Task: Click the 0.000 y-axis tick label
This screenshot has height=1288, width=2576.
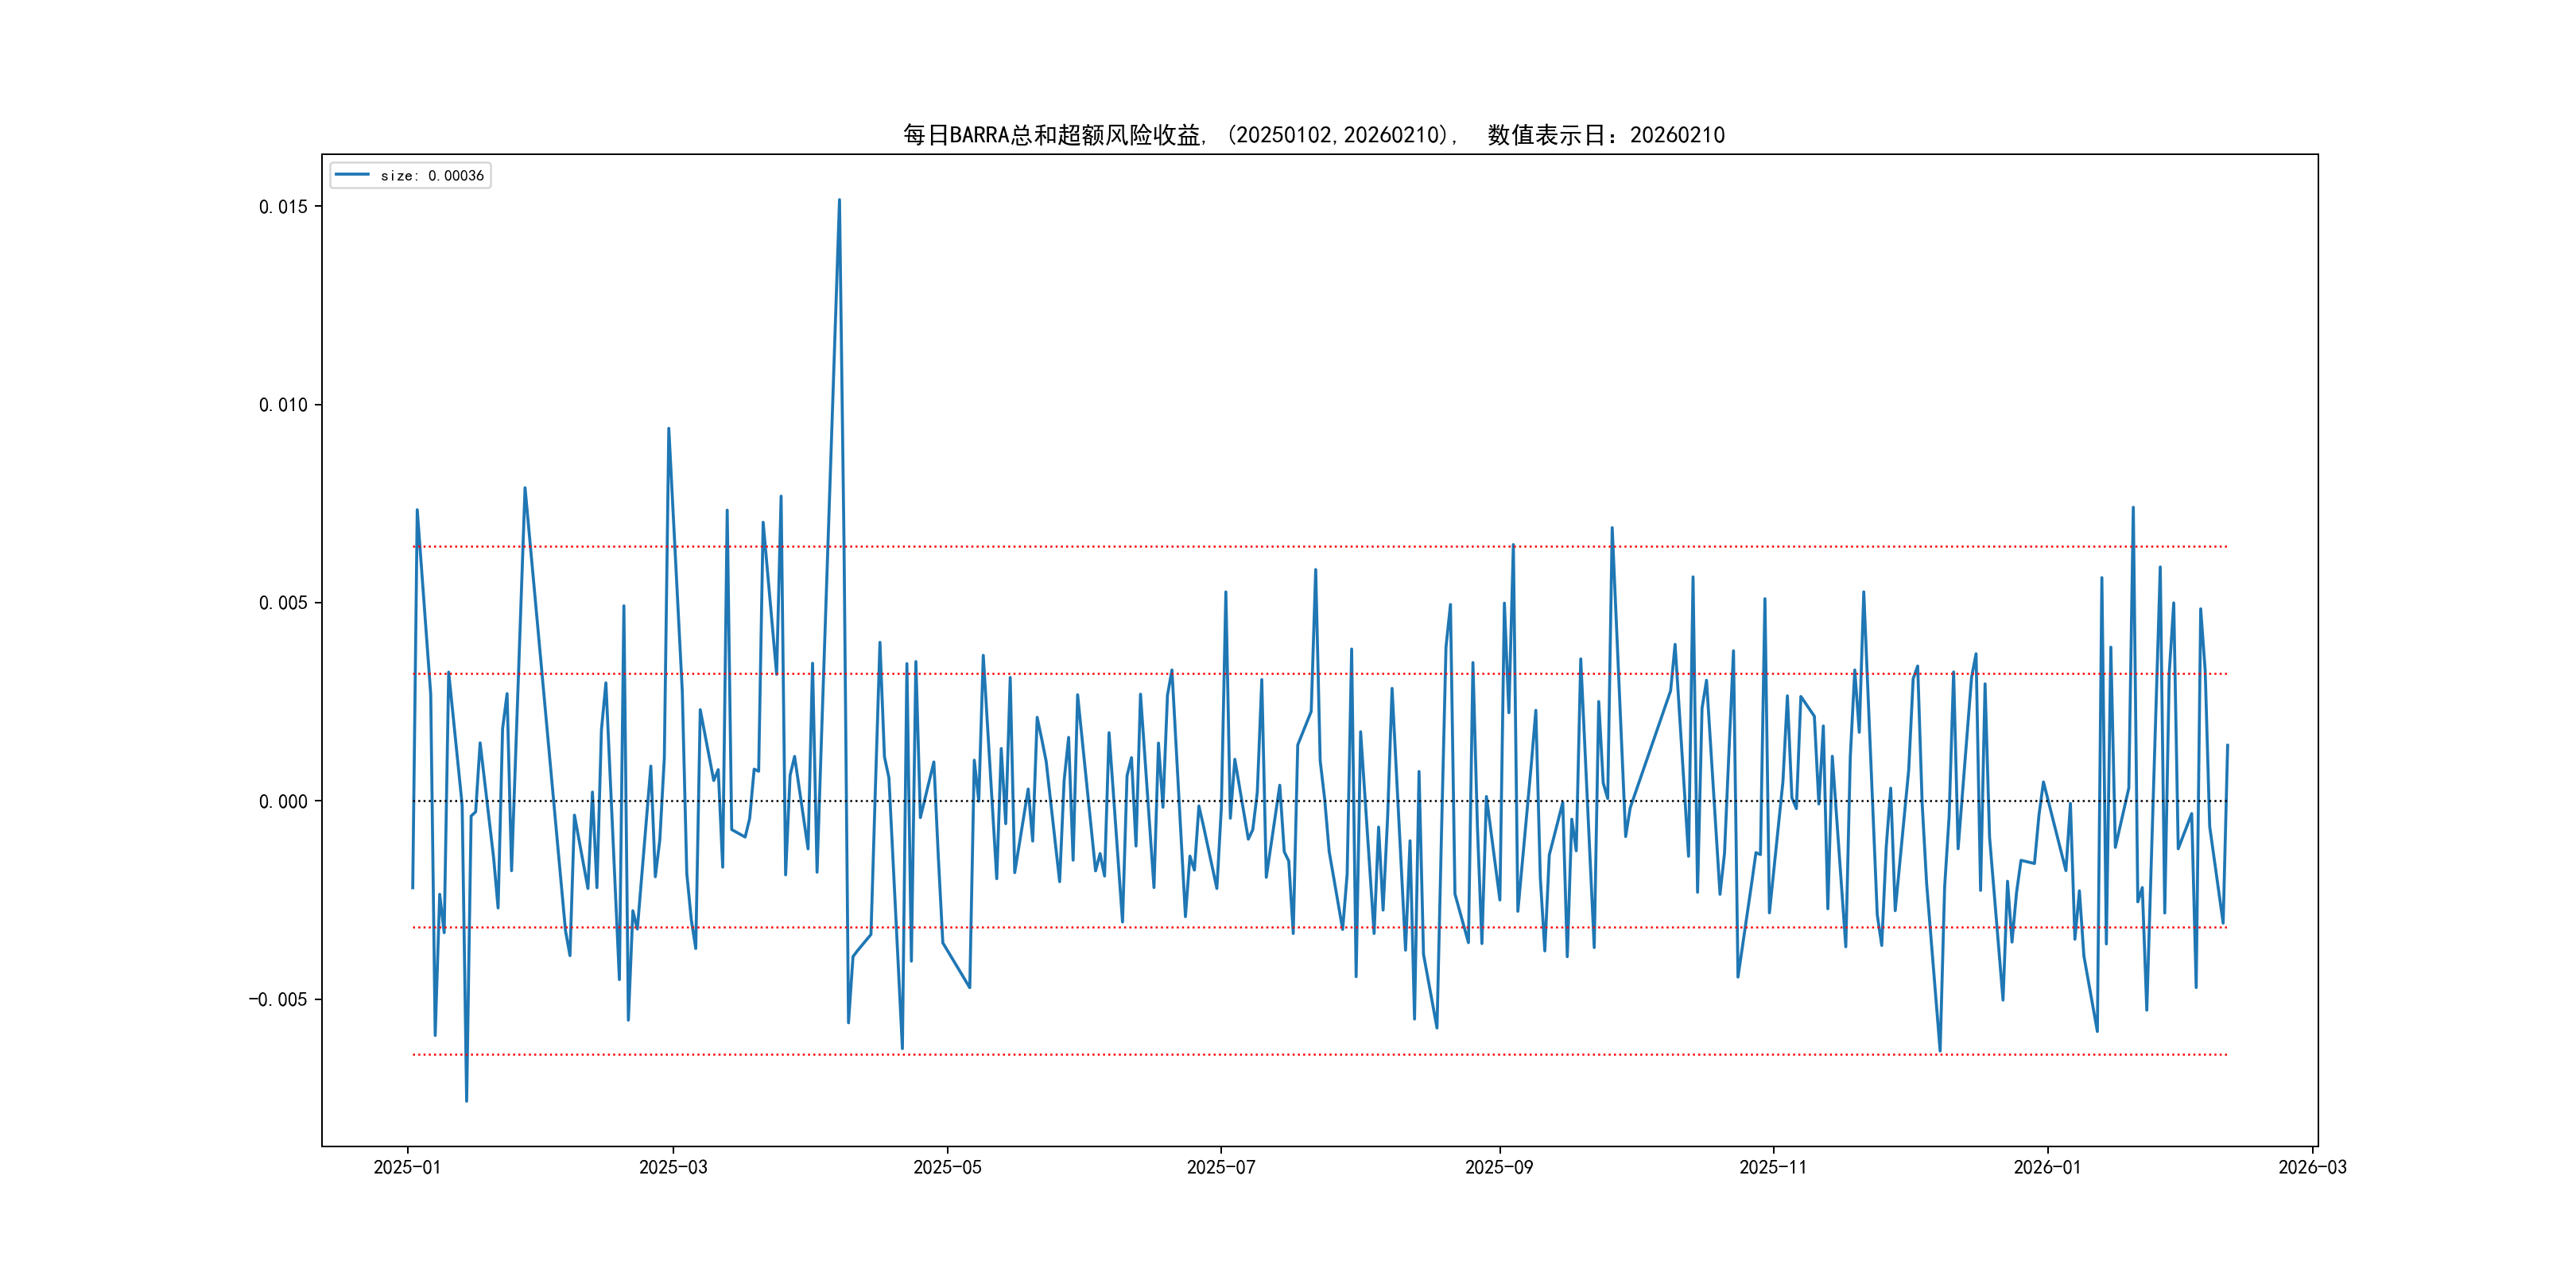Action: click(283, 801)
